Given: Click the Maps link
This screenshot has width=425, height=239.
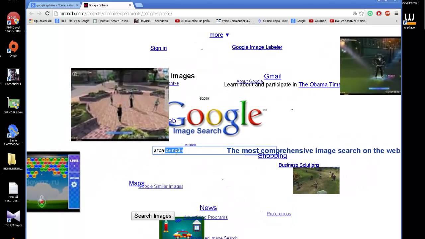Looking at the screenshot, I should pos(136,183).
